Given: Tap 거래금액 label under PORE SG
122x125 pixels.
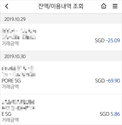Looking at the screenshot, I should pyautogui.click(x=10, y=87).
